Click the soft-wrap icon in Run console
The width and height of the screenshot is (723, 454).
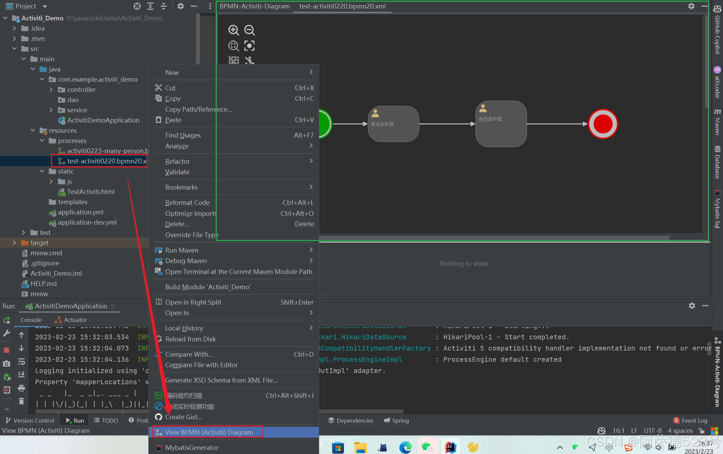21,361
